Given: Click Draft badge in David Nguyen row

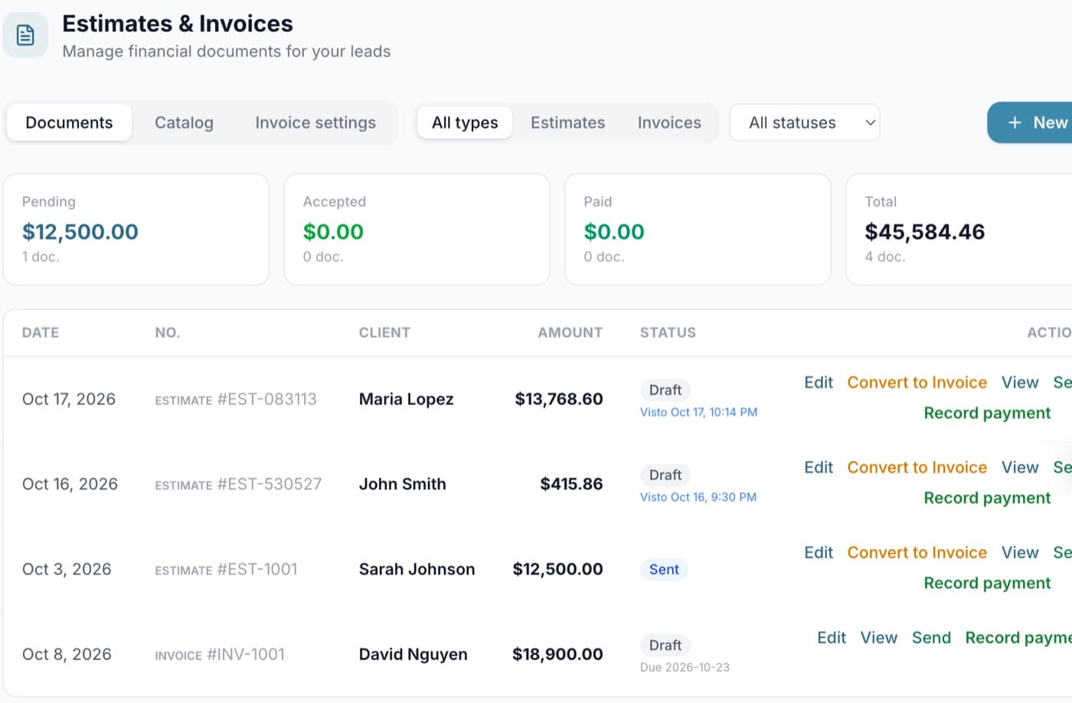Looking at the screenshot, I should coord(665,645).
